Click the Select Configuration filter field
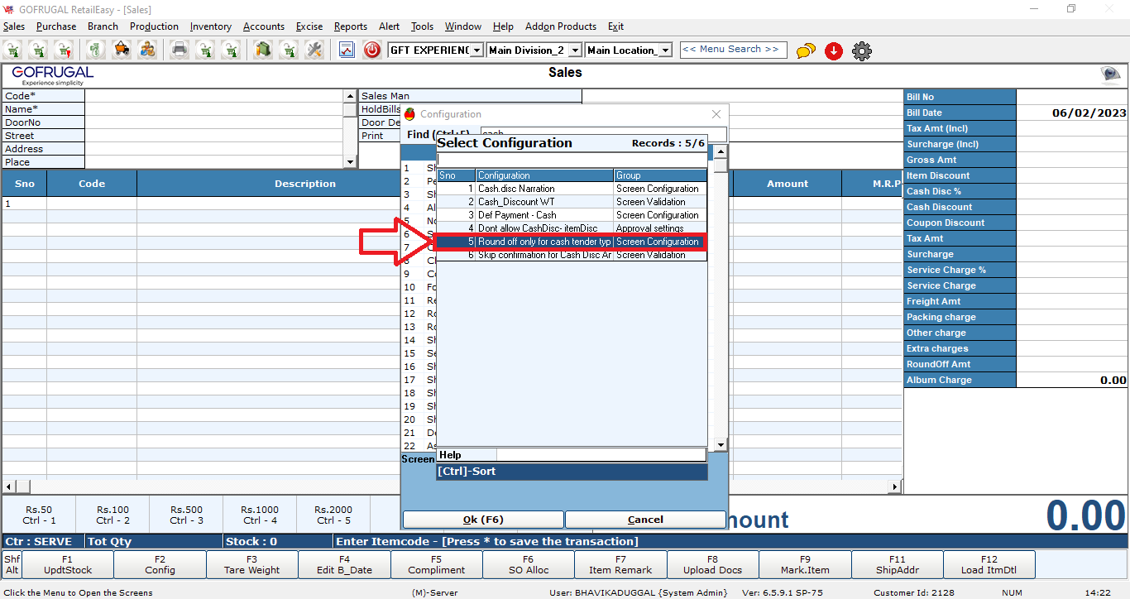Viewport: 1130px width, 599px height. pos(572,160)
